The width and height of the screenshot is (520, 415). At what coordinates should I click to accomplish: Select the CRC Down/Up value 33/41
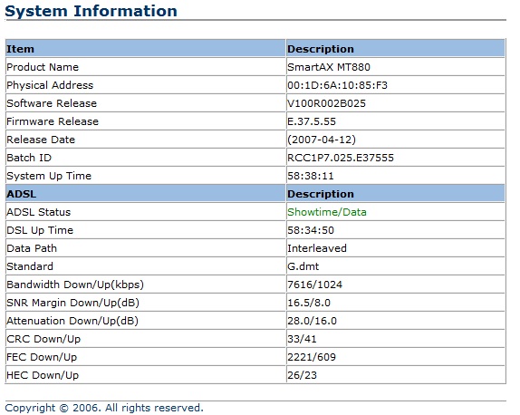302,339
